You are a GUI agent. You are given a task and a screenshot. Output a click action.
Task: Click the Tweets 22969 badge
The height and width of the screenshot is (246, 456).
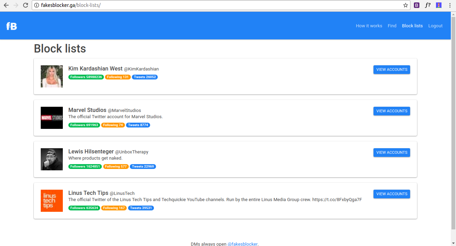click(x=143, y=167)
